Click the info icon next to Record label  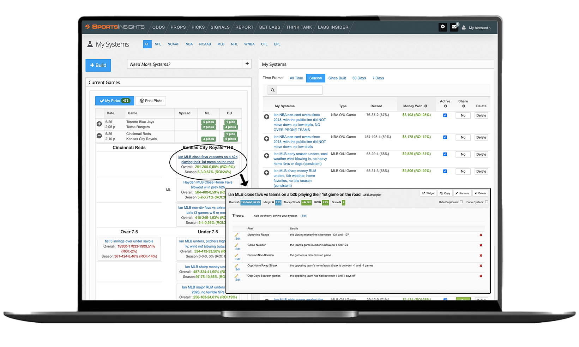point(239,203)
